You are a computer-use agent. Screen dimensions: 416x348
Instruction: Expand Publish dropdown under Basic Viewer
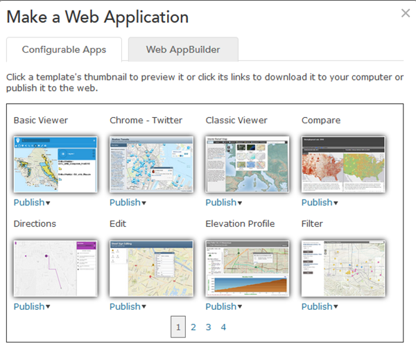click(32, 202)
